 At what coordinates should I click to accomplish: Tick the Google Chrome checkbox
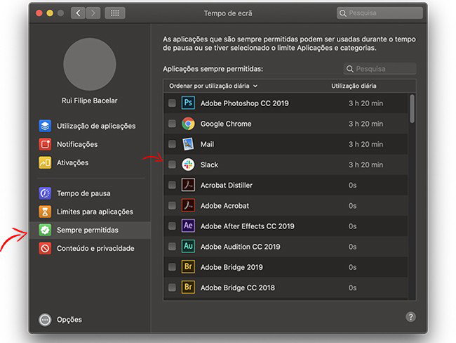(172, 124)
